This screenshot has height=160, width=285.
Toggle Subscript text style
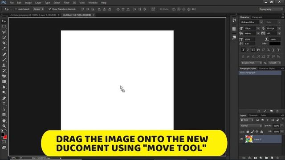(268, 50)
